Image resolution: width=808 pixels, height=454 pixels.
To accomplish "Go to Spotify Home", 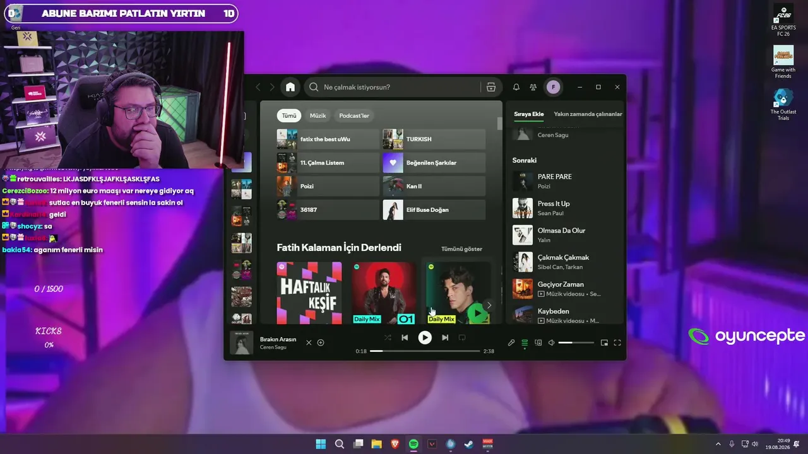I will tap(290, 87).
